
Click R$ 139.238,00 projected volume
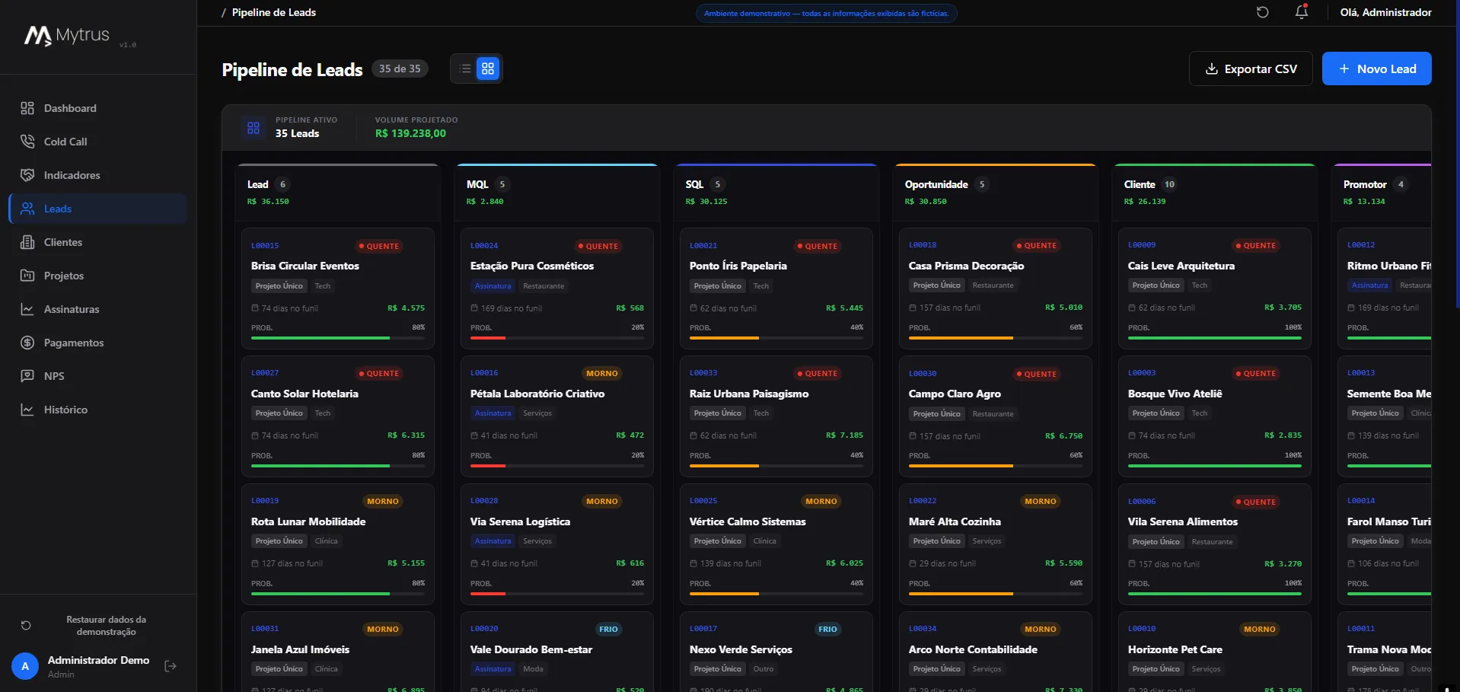click(410, 133)
